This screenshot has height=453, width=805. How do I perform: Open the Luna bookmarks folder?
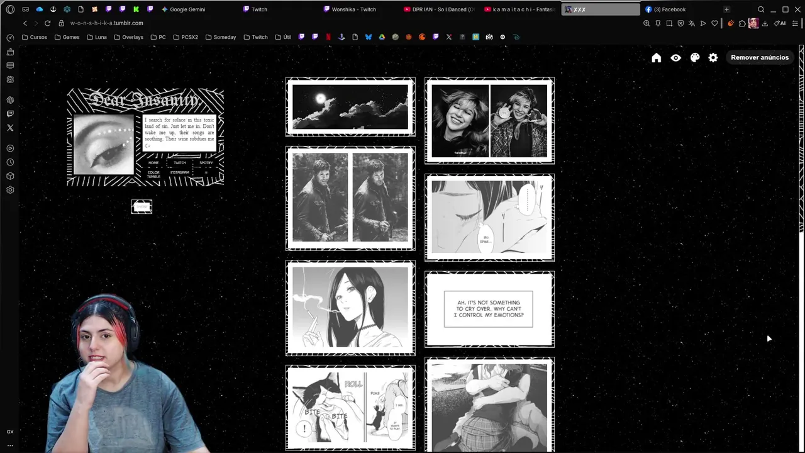pyautogui.click(x=96, y=37)
